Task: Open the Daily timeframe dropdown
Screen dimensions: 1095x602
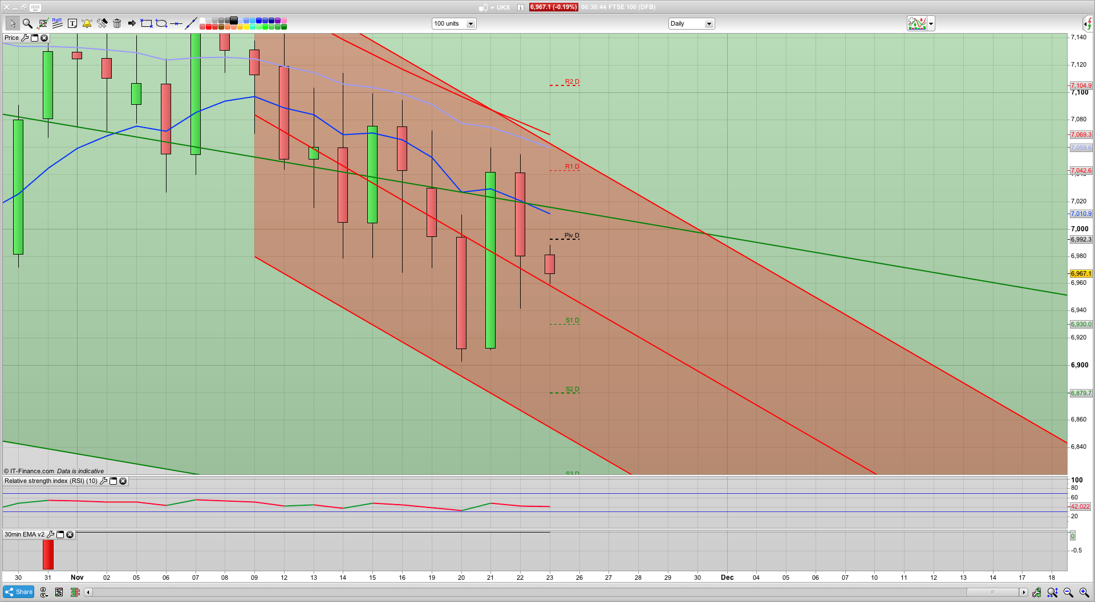Action: 709,23
